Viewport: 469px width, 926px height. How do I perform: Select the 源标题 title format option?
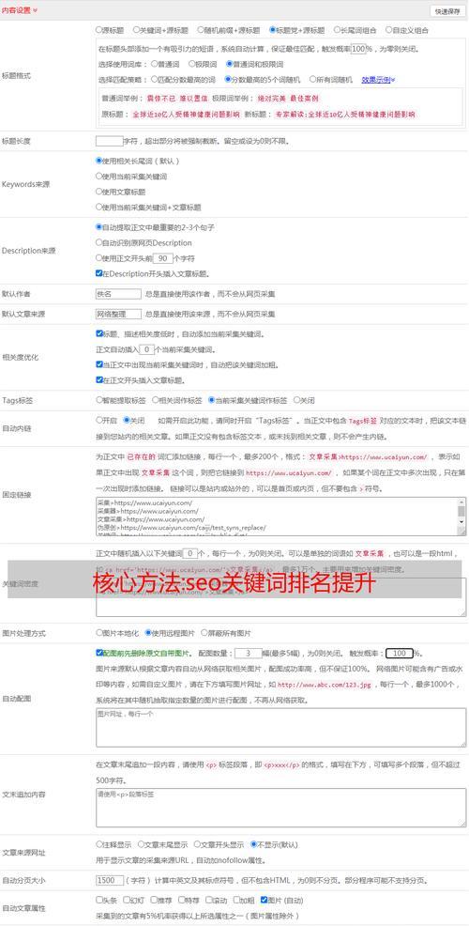98,29
